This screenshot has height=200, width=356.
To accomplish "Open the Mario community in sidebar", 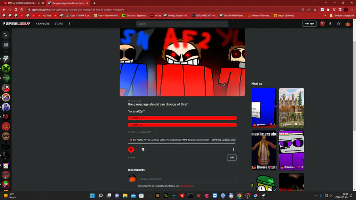I will pos(6,97).
